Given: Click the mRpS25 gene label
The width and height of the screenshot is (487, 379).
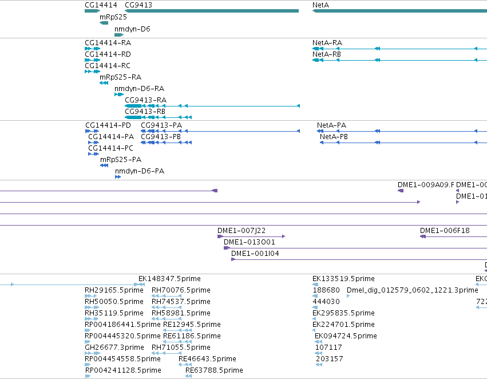Looking at the screenshot, I should (x=113, y=17).
